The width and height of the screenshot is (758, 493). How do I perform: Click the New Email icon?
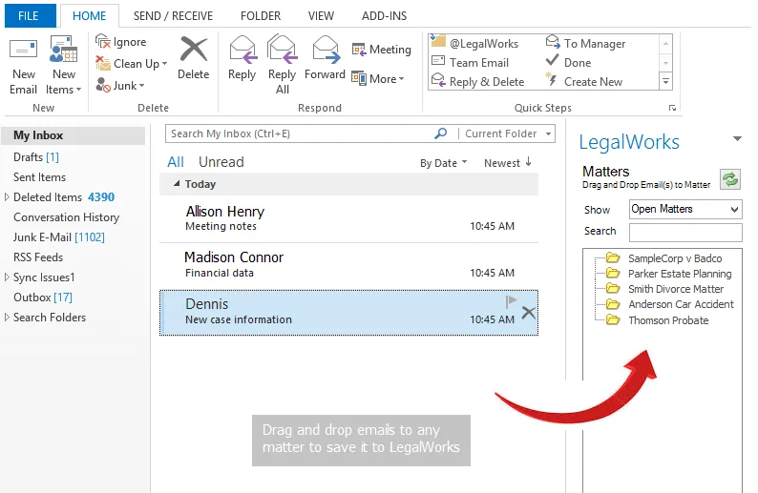[23, 50]
